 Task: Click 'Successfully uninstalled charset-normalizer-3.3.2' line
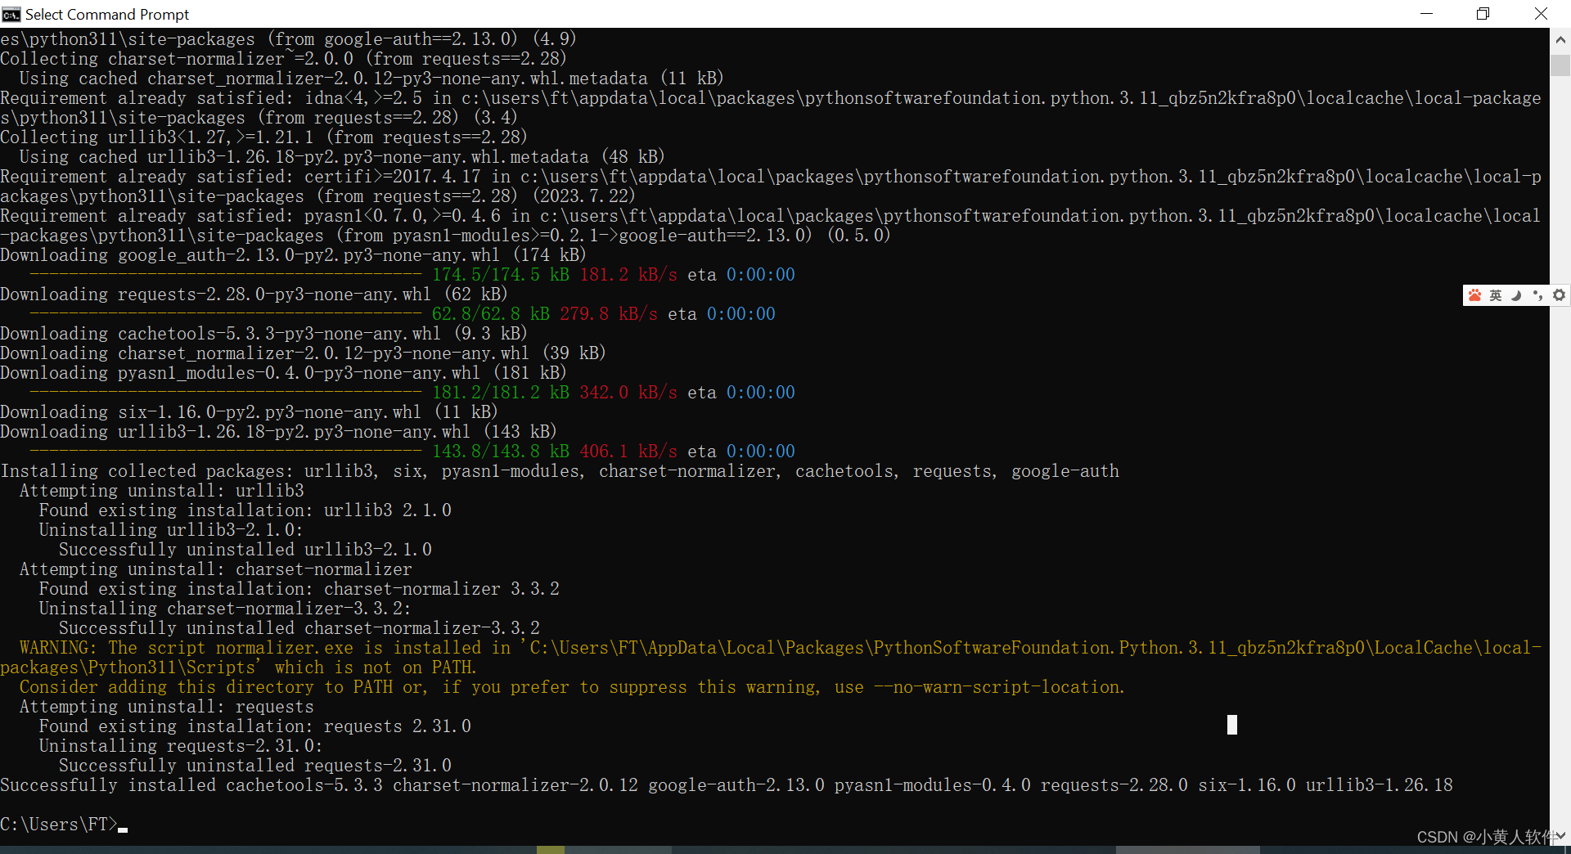(x=299, y=628)
